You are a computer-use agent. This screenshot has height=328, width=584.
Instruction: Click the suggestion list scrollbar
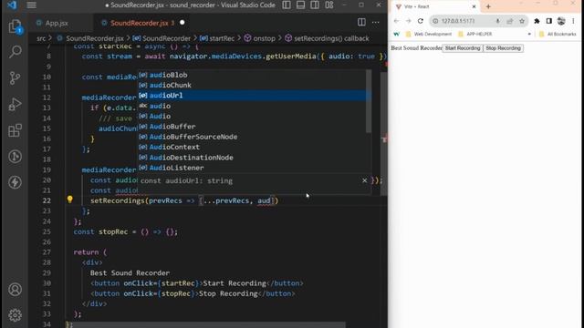369,101
